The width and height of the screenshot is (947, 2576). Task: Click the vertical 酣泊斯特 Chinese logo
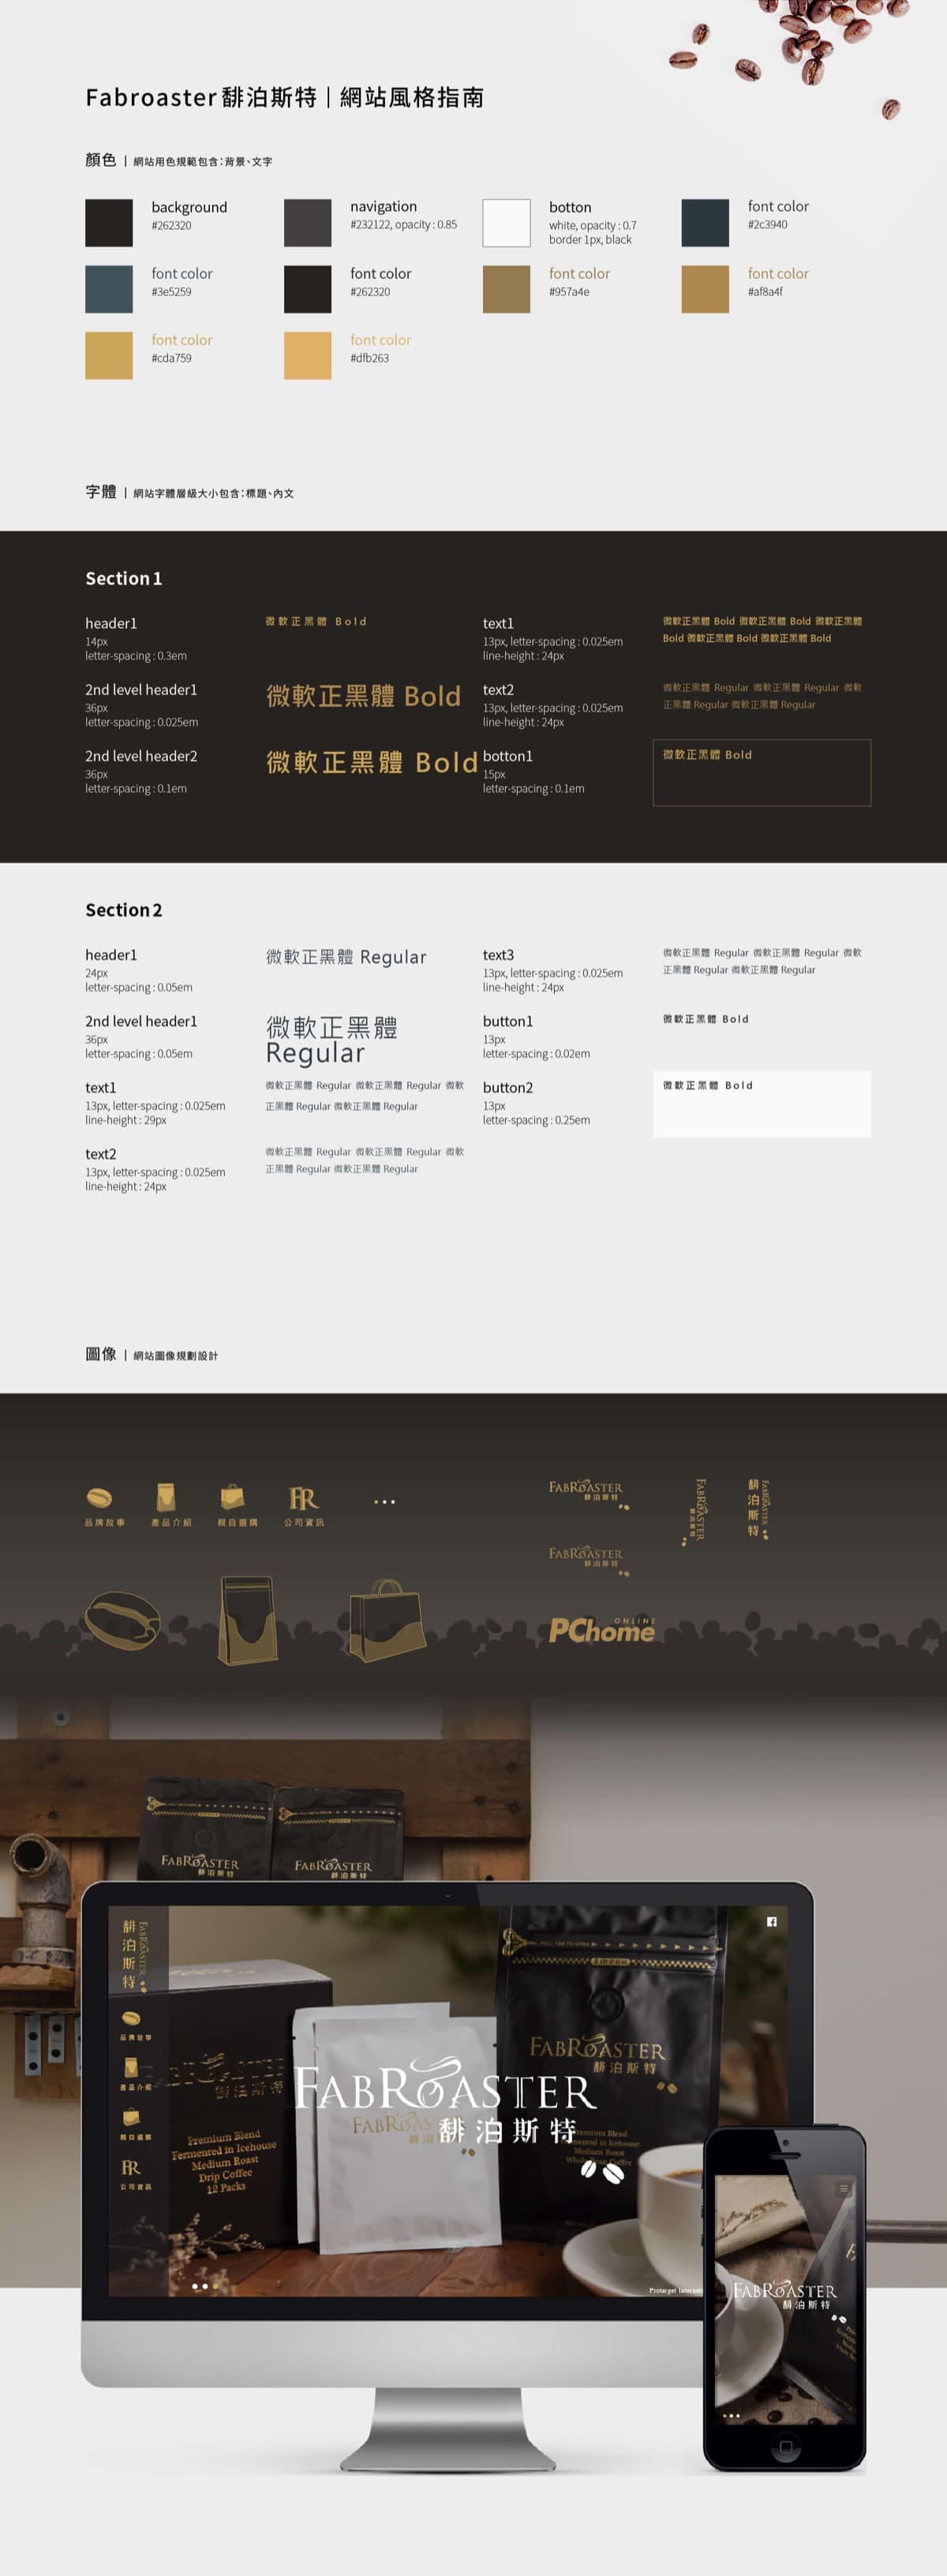(758, 1509)
